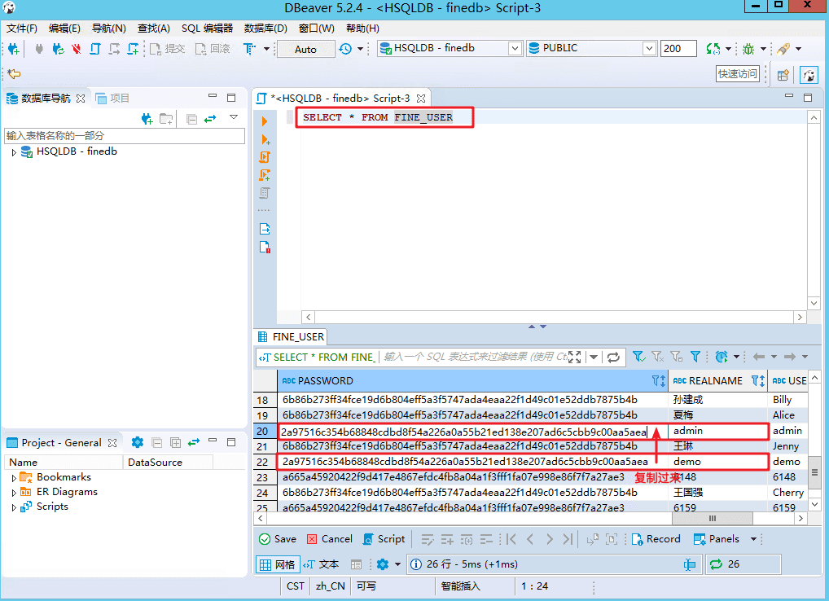Go to last row navigation icon

pos(568,539)
